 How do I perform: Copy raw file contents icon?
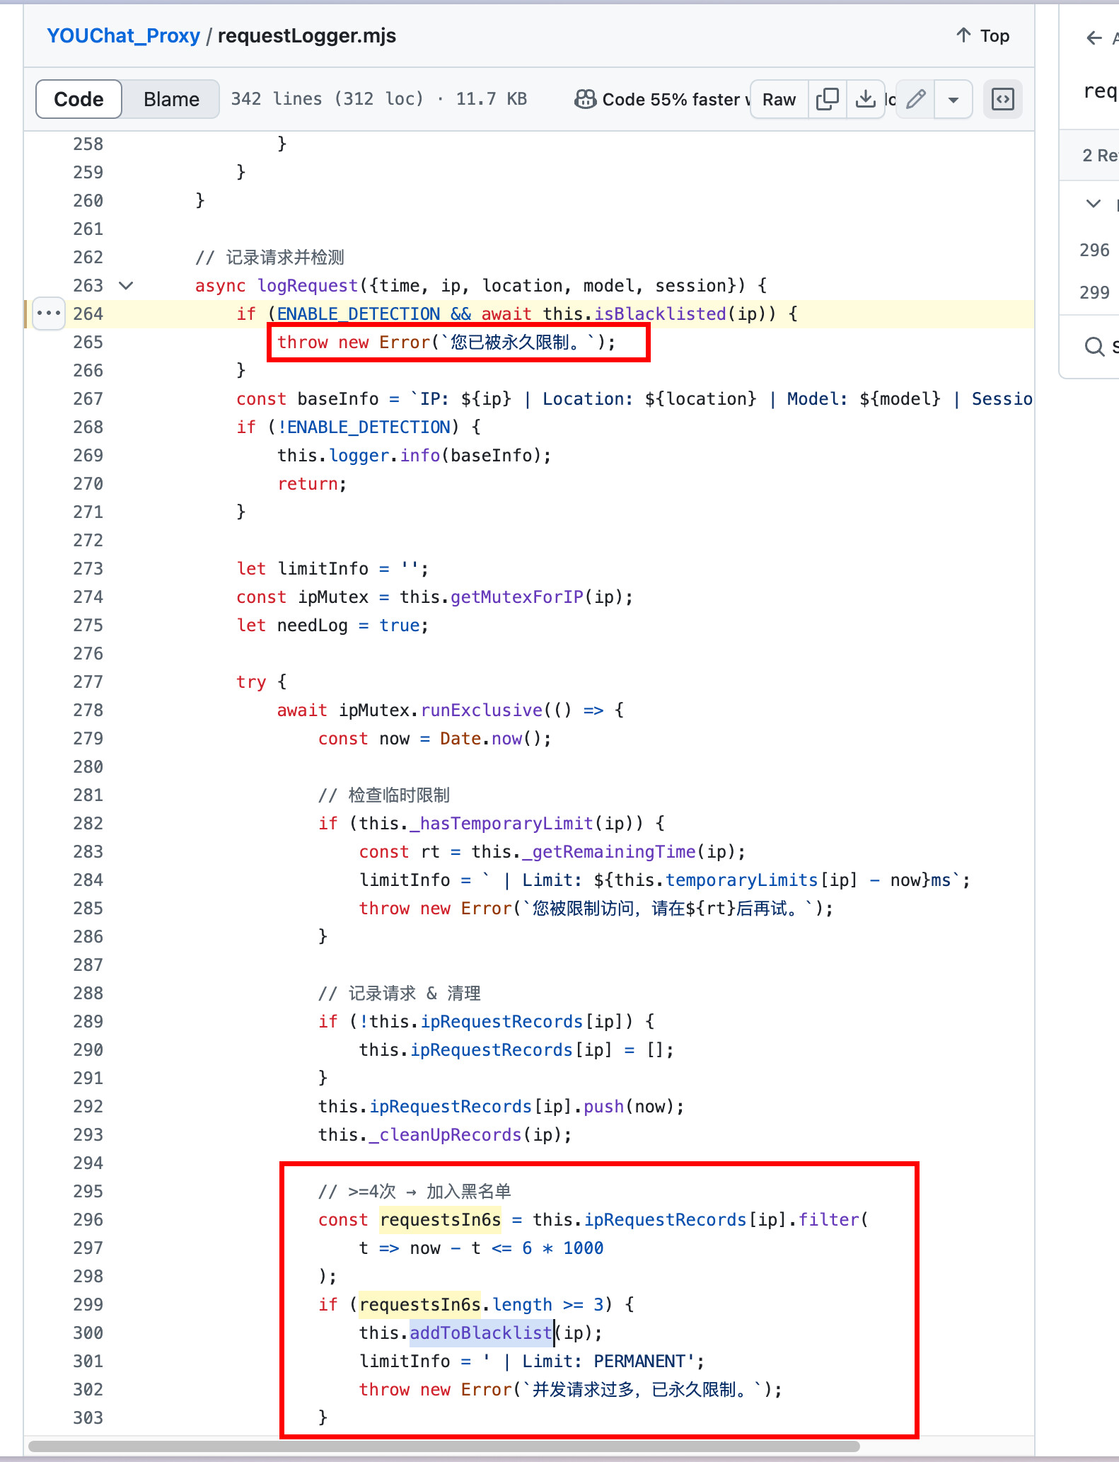[x=827, y=99]
